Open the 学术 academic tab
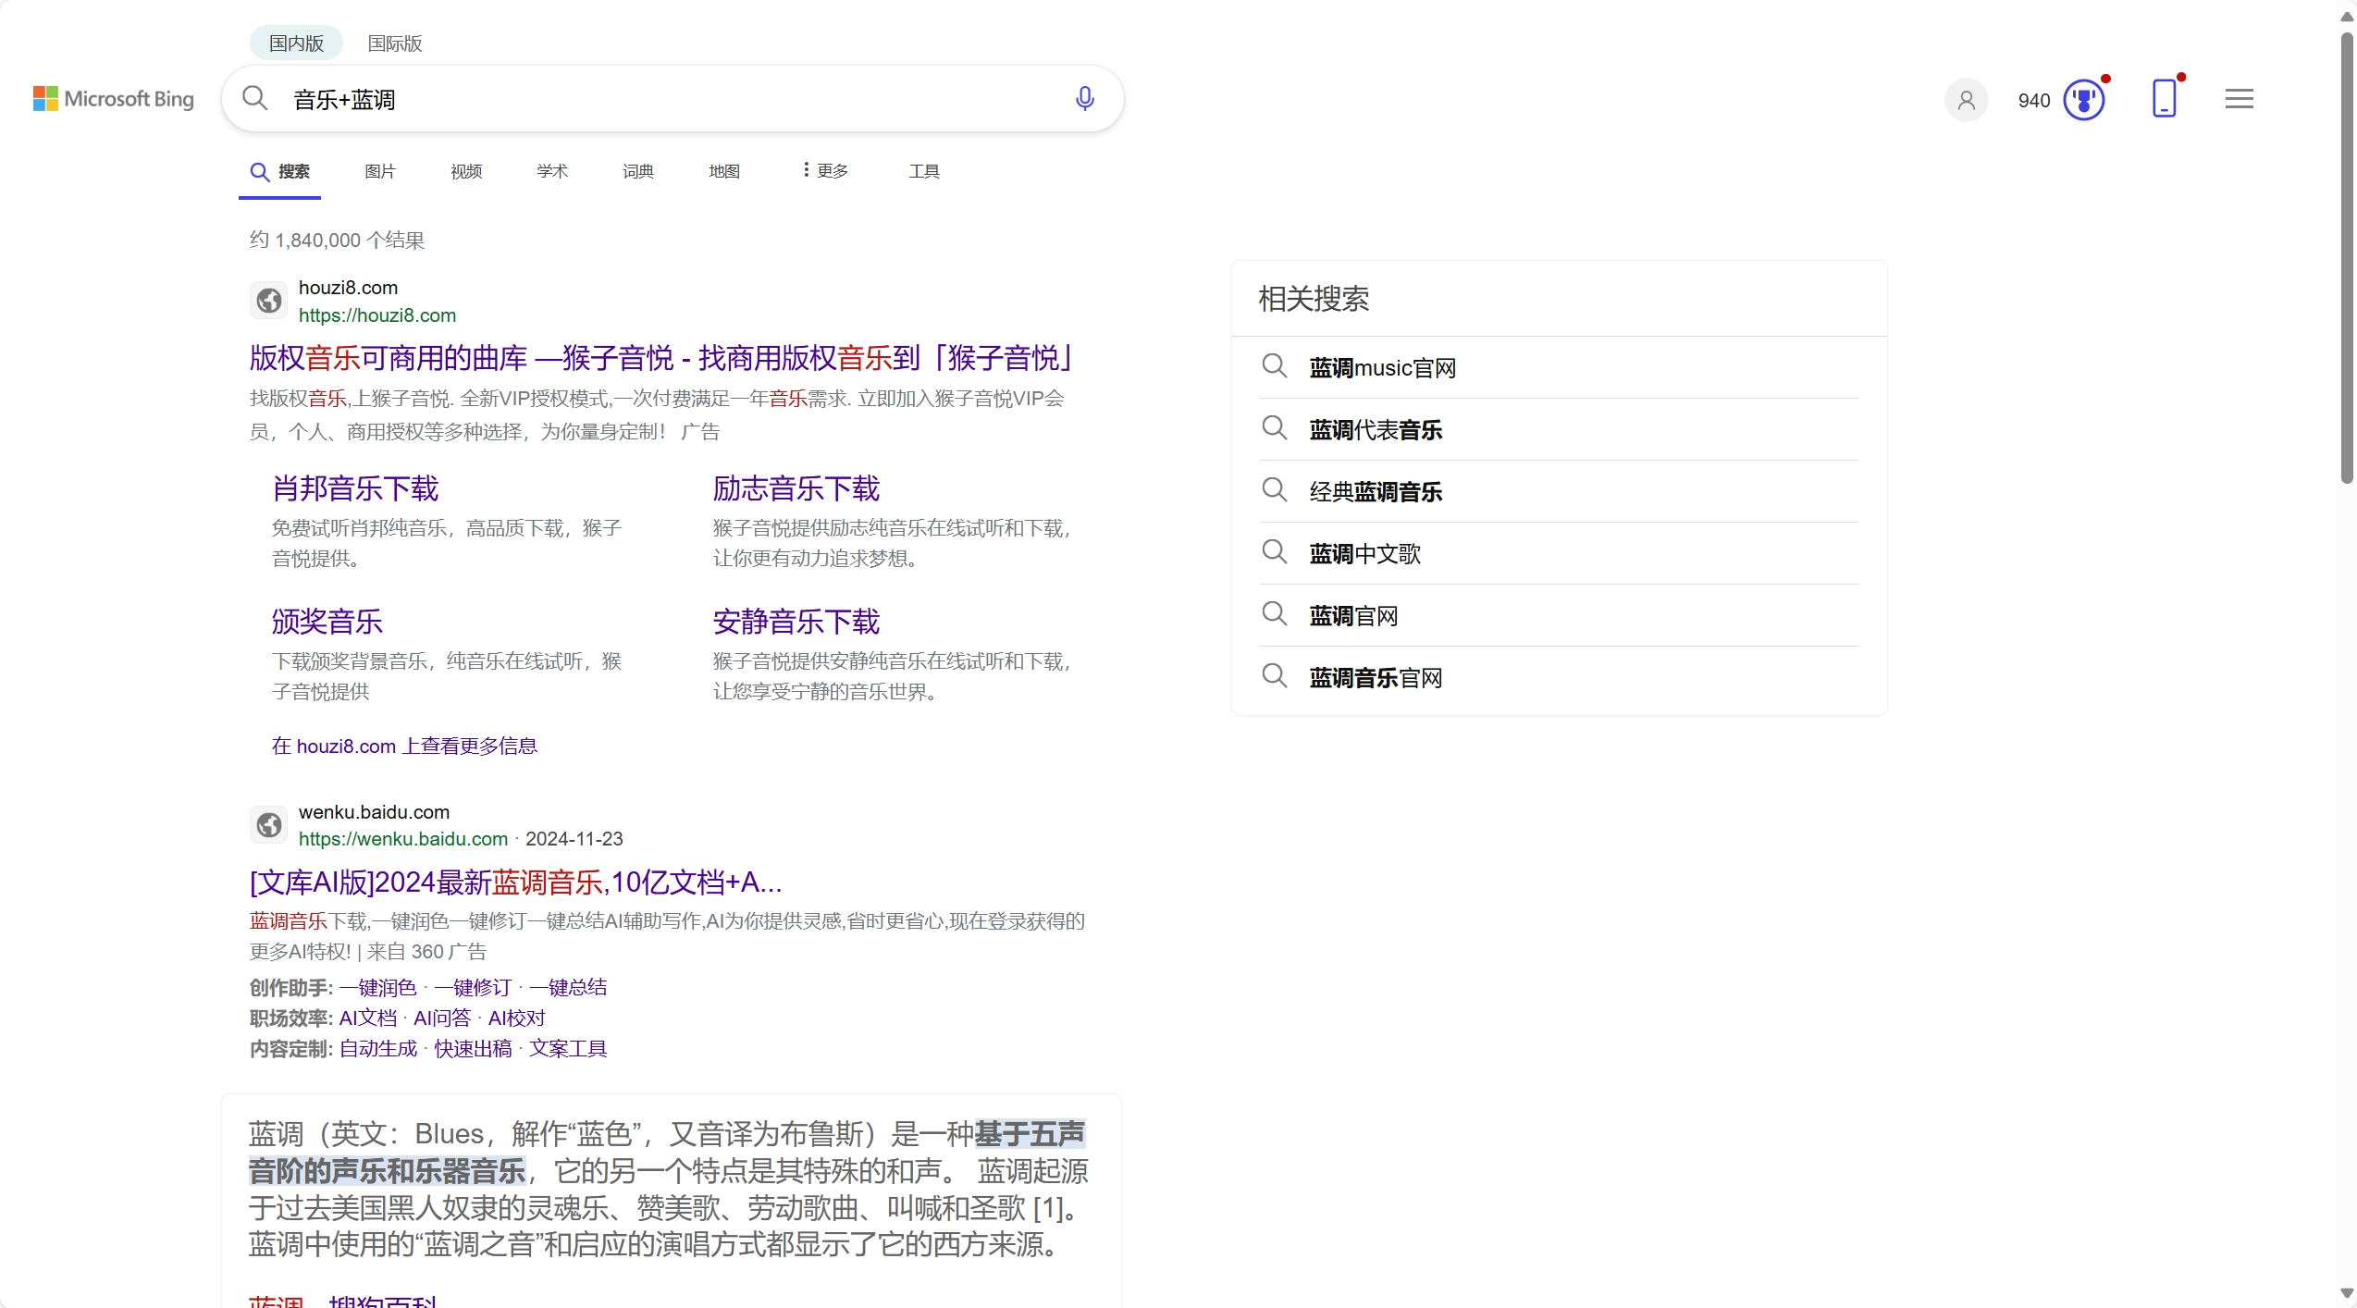Viewport: 2357px width, 1308px height. click(x=552, y=171)
